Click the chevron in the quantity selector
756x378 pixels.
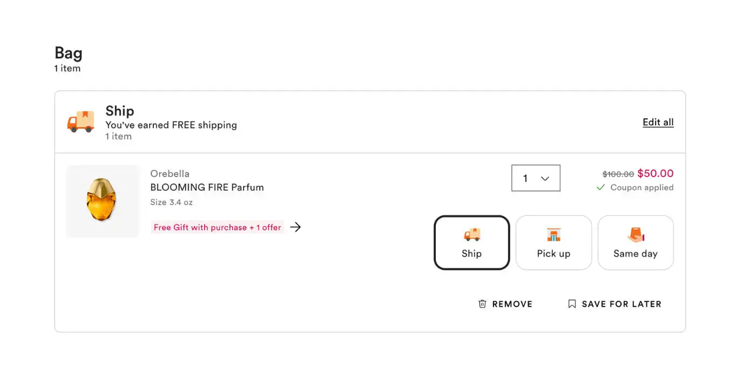pyautogui.click(x=545, y=179)
